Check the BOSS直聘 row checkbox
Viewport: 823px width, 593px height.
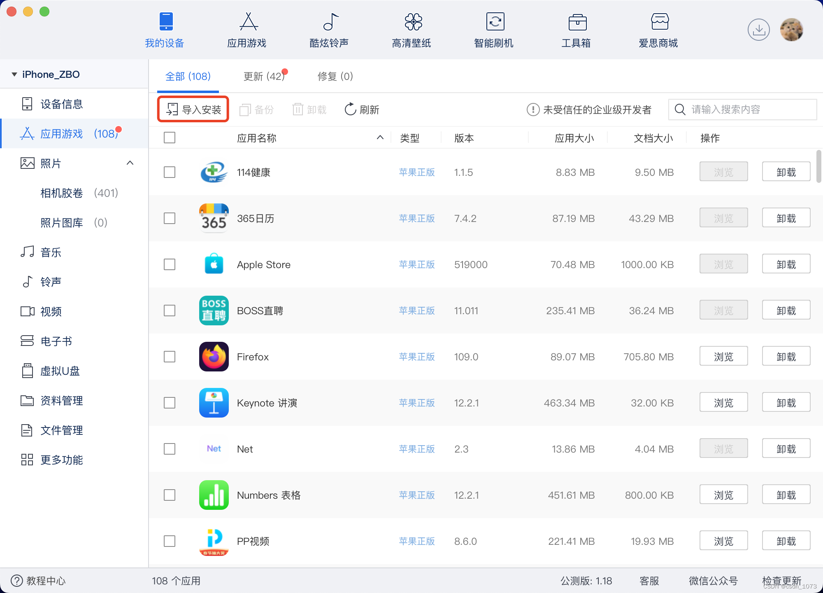pyautogui.click(x=170, y=311)
